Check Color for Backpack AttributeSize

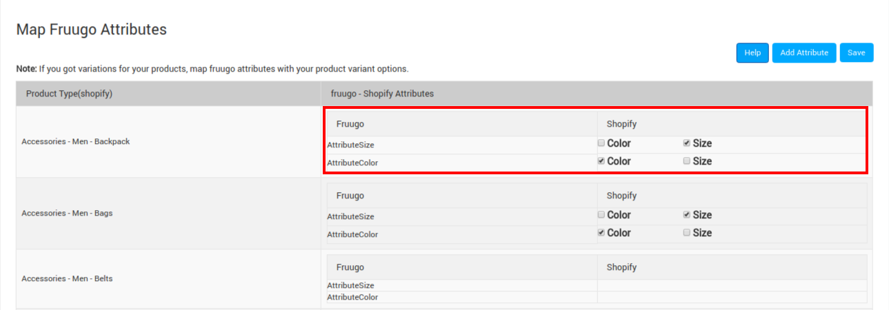601,143
